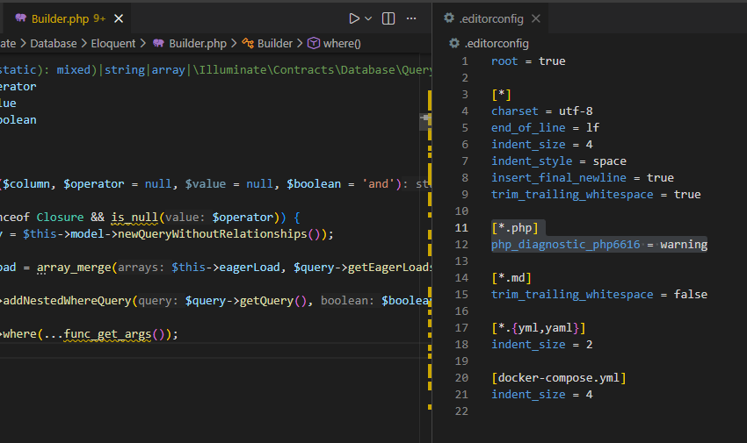Click the PHP elephant icon in breadcrumbs
The width and height of the screenshot is (747, 443).
click(x=158, y=43)
